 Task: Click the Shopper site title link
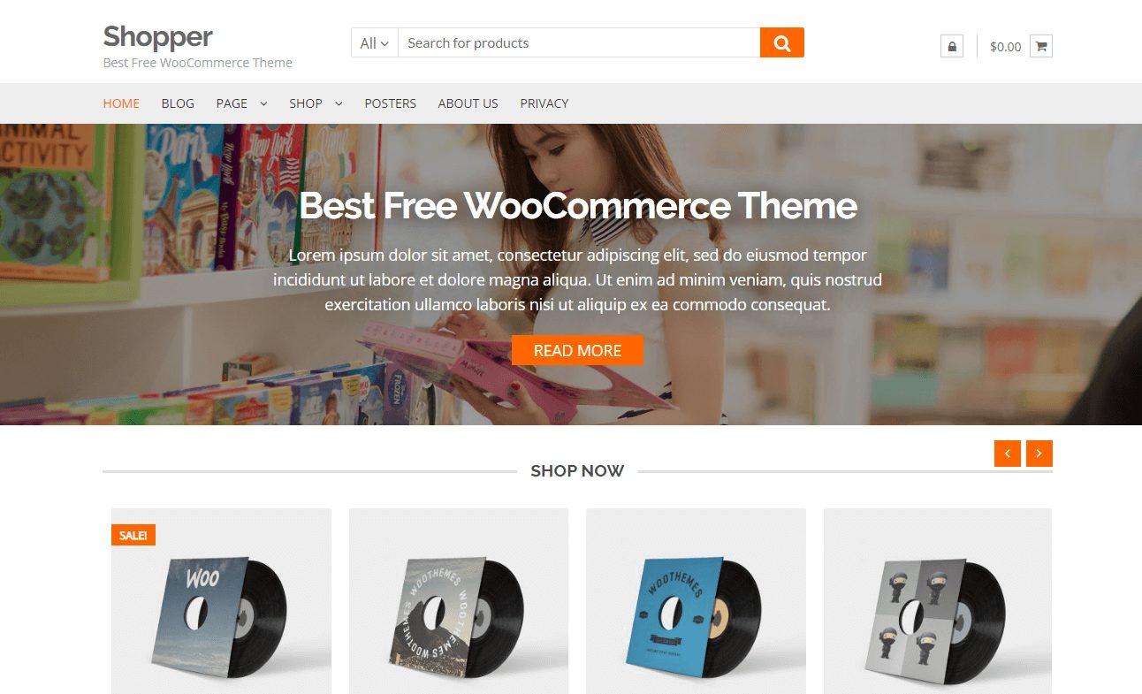[157, 36]
